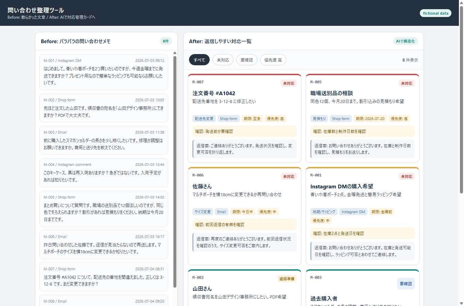
Task: Click the 見積もり tag
Action: coord(319,119)
